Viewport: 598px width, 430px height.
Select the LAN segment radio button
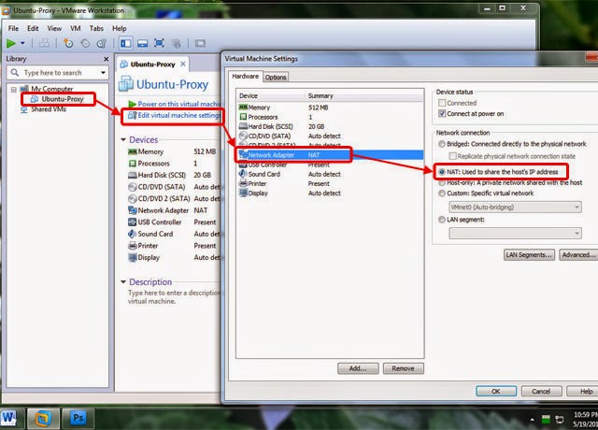[442, 220]
